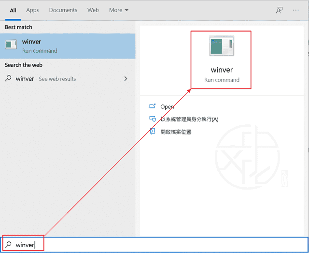Screen dimensions: 309x253
Task: Select winver best match result
Action: [68, 46]
